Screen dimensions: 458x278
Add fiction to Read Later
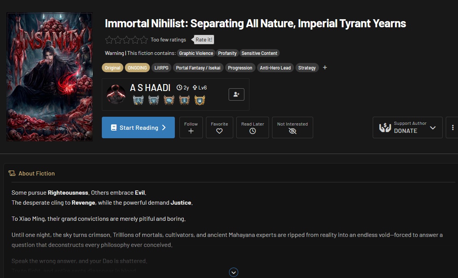click(253, 127)
